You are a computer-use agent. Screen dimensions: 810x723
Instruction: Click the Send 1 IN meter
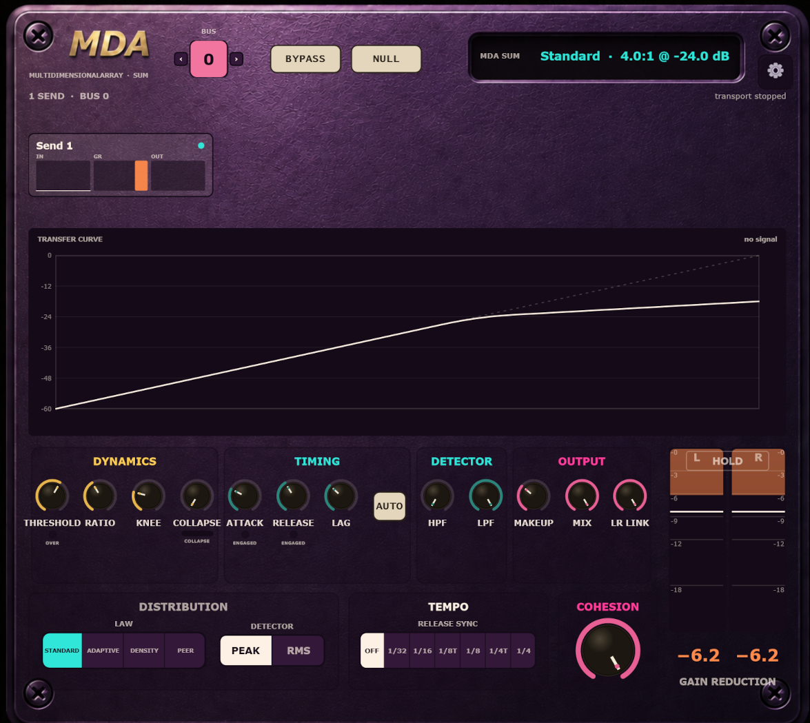(63, 176)
